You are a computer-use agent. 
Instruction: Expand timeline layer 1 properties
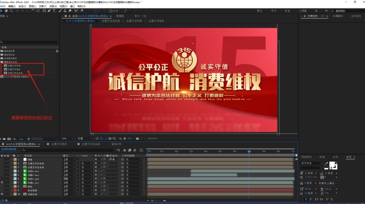coord(12,159)
